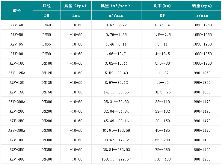The image size is (222, 165).
Task: Click the DN350 diameter cell
Action: pos(46,150)
